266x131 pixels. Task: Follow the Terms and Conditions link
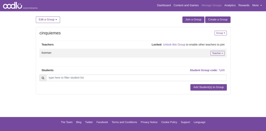[124, 122]
